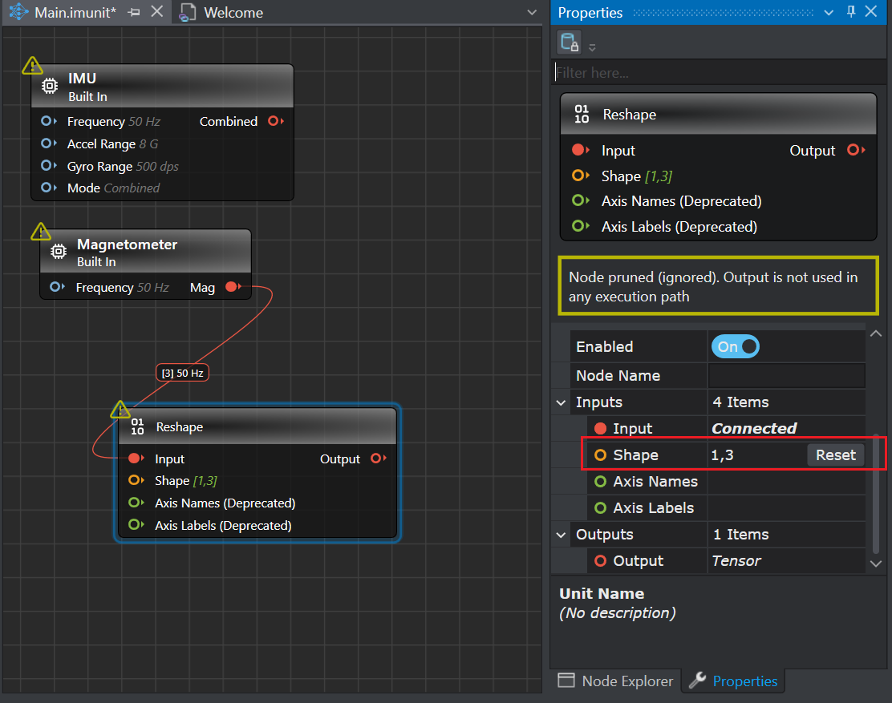Click the IMU Mode input port
Screen dimensions: 892x703
click(x=48, y=188)
